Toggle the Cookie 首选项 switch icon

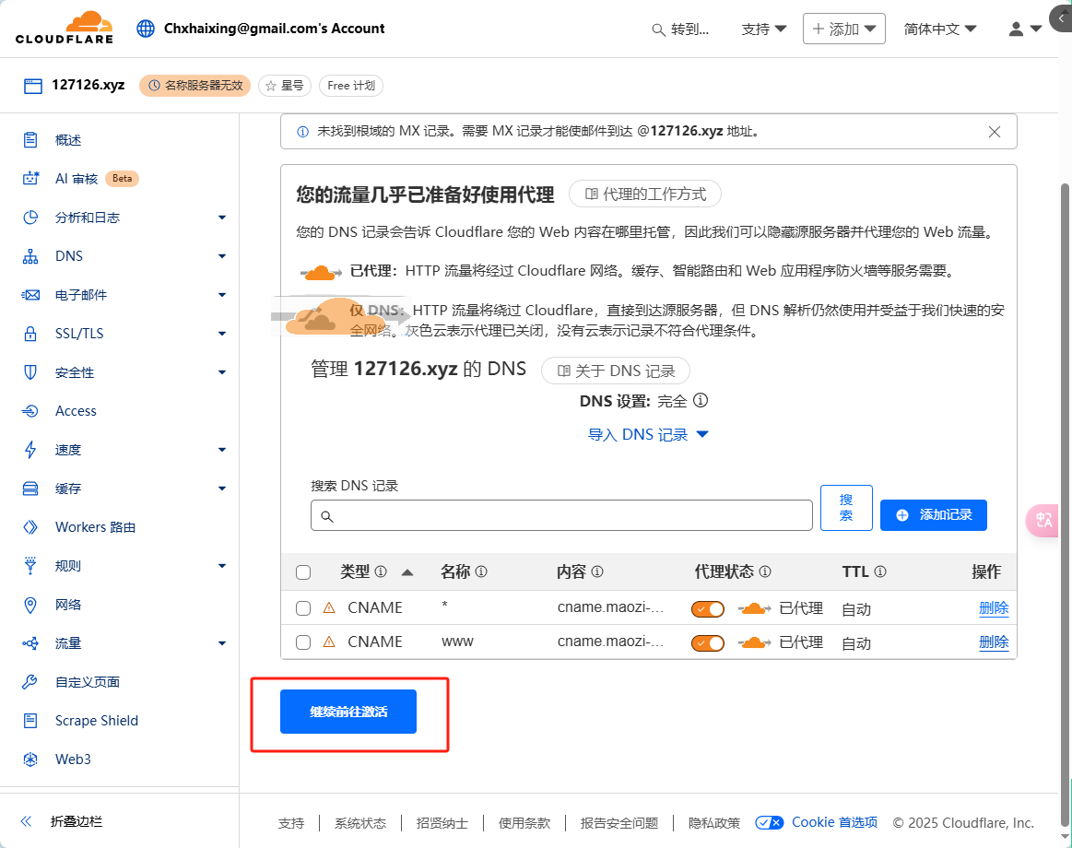click(x=769, y=822)
